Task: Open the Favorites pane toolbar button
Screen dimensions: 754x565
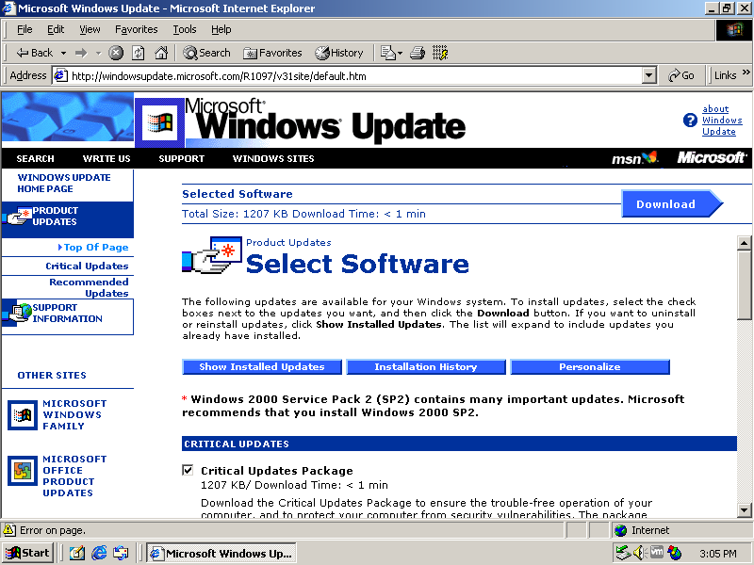Action: tap(272, 53)
